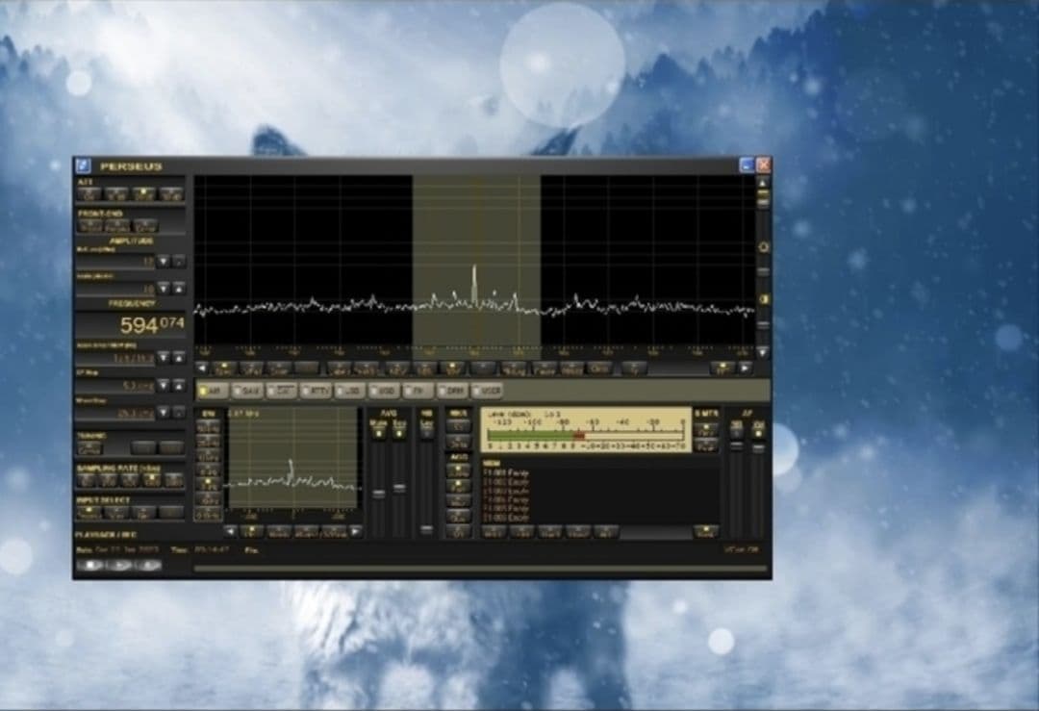Image resolution: width=1039 pixels, height=711 pixels.
Task: Click the right arrow under the secondary spectrum
Action: pyautogui.click(x=356, y=531)
